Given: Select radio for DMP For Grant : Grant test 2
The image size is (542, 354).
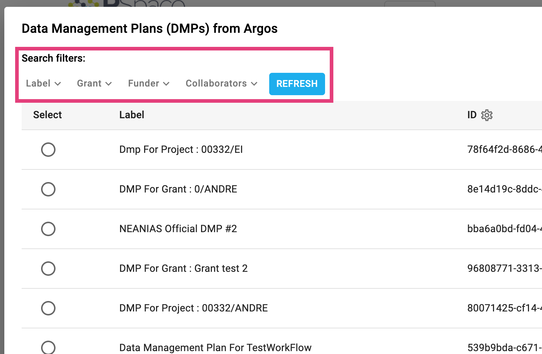Looking at the screenshot, I should pos(48,269).
